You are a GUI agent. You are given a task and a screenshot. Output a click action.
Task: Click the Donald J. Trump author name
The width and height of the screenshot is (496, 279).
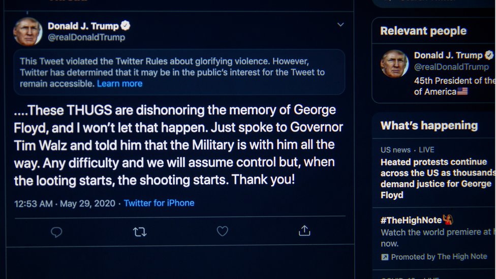pyautogui.click(x=83, y=26)
